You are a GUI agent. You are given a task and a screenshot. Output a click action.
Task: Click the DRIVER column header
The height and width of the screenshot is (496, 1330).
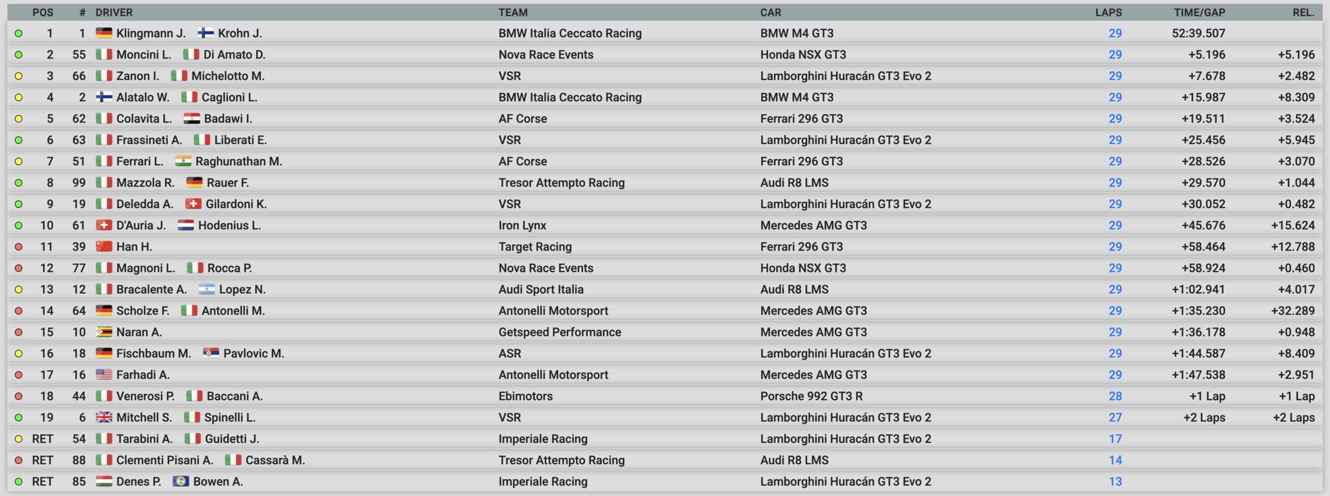(x=114, y=12)
